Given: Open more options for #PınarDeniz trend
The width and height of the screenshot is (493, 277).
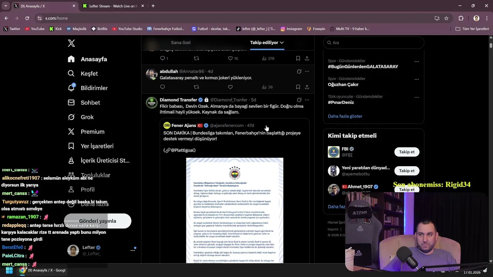Looking at the screenshot, I should [416, 97].
